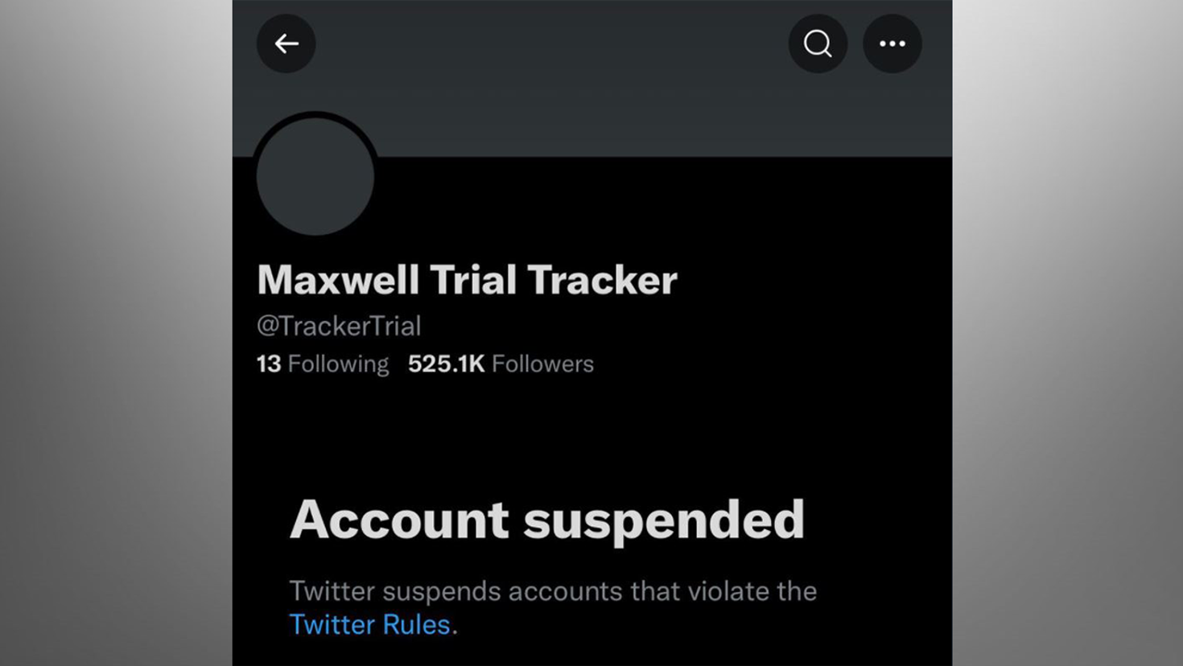Open the blue "Twitter Rules" link
1183x666 pixels.
369,625
